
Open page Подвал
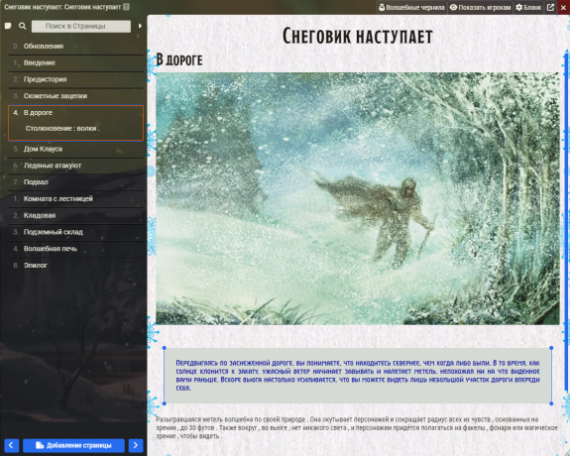[75, 182]
